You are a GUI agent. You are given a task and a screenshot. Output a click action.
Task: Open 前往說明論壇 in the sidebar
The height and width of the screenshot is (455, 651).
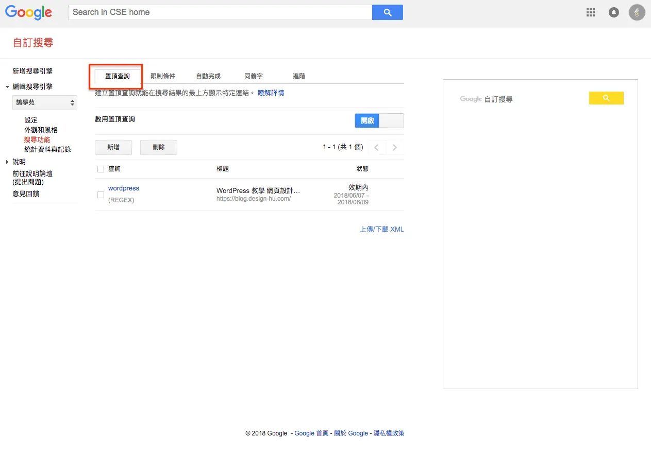32,178
